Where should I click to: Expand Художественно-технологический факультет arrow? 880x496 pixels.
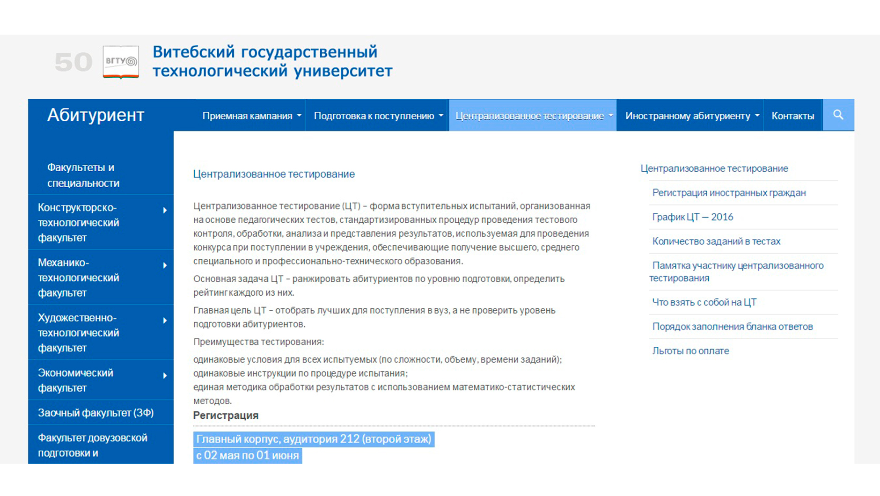coord(165,321)
